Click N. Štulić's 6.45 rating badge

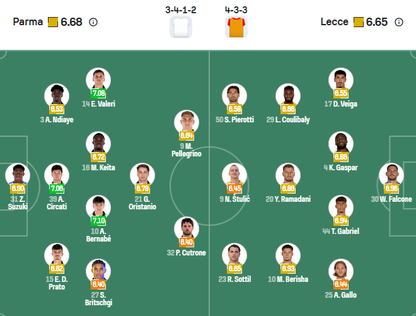point(234,188)
